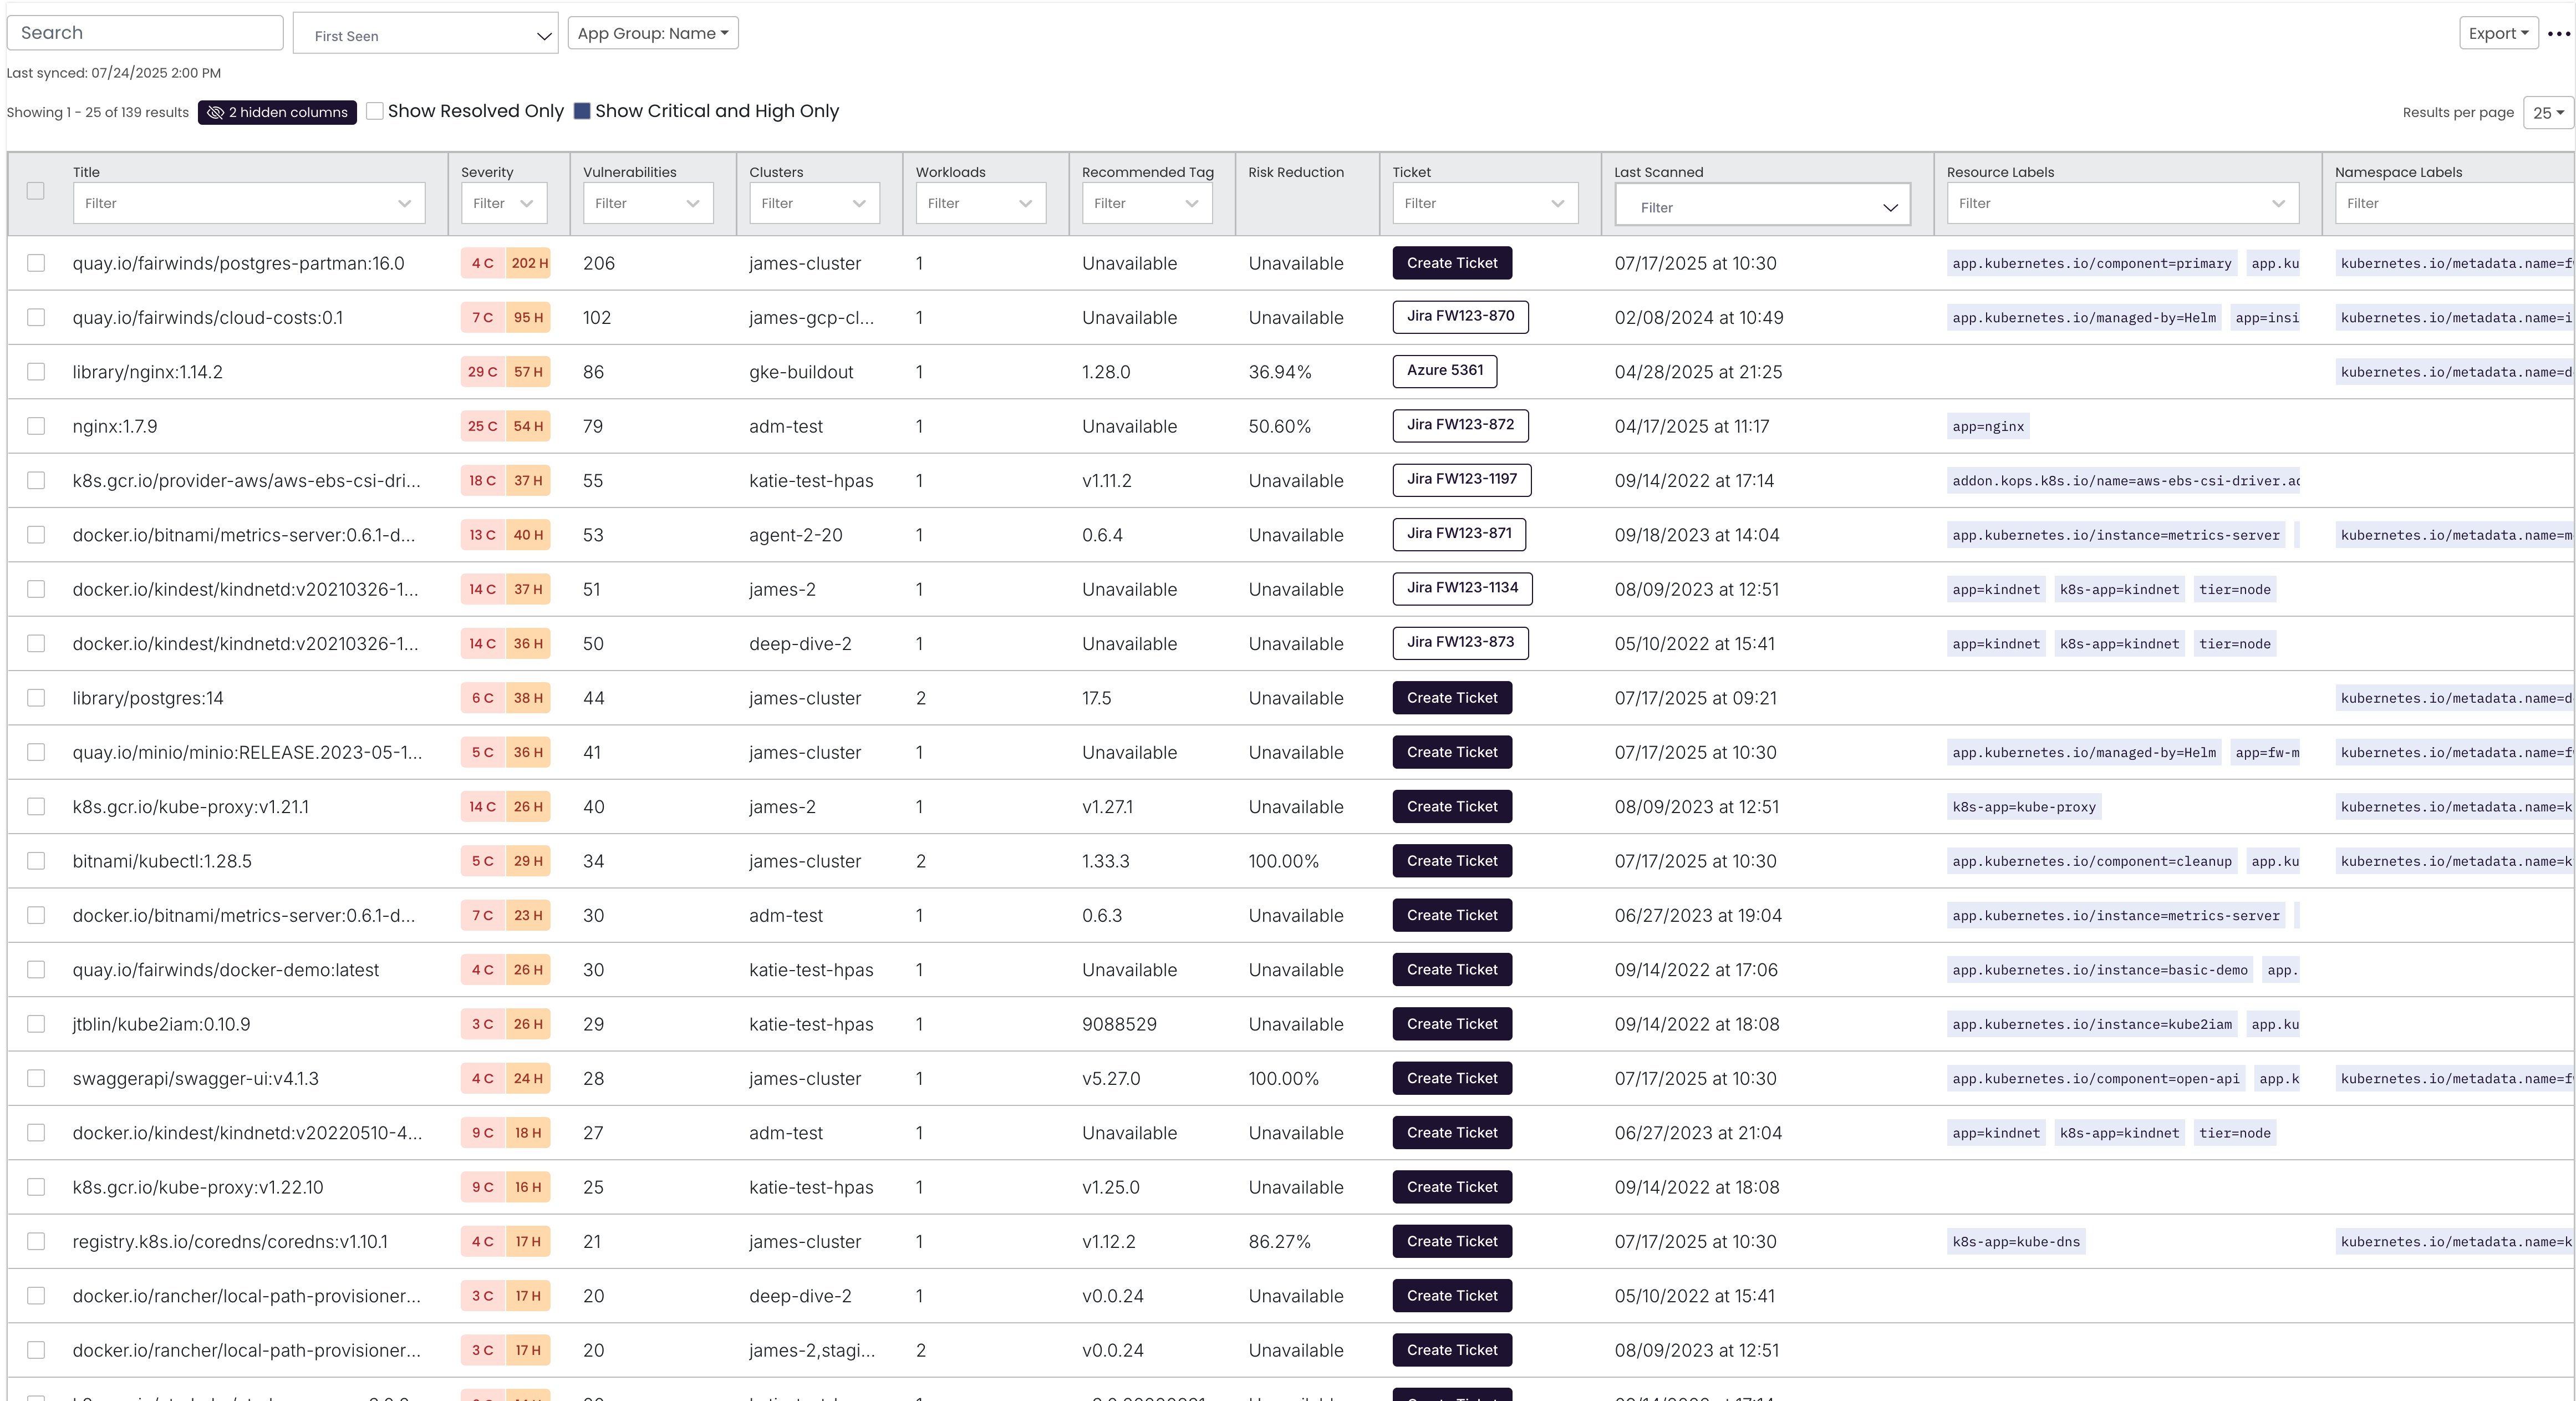Open ticket Jira FW123-871

(x=1459, y=534)
